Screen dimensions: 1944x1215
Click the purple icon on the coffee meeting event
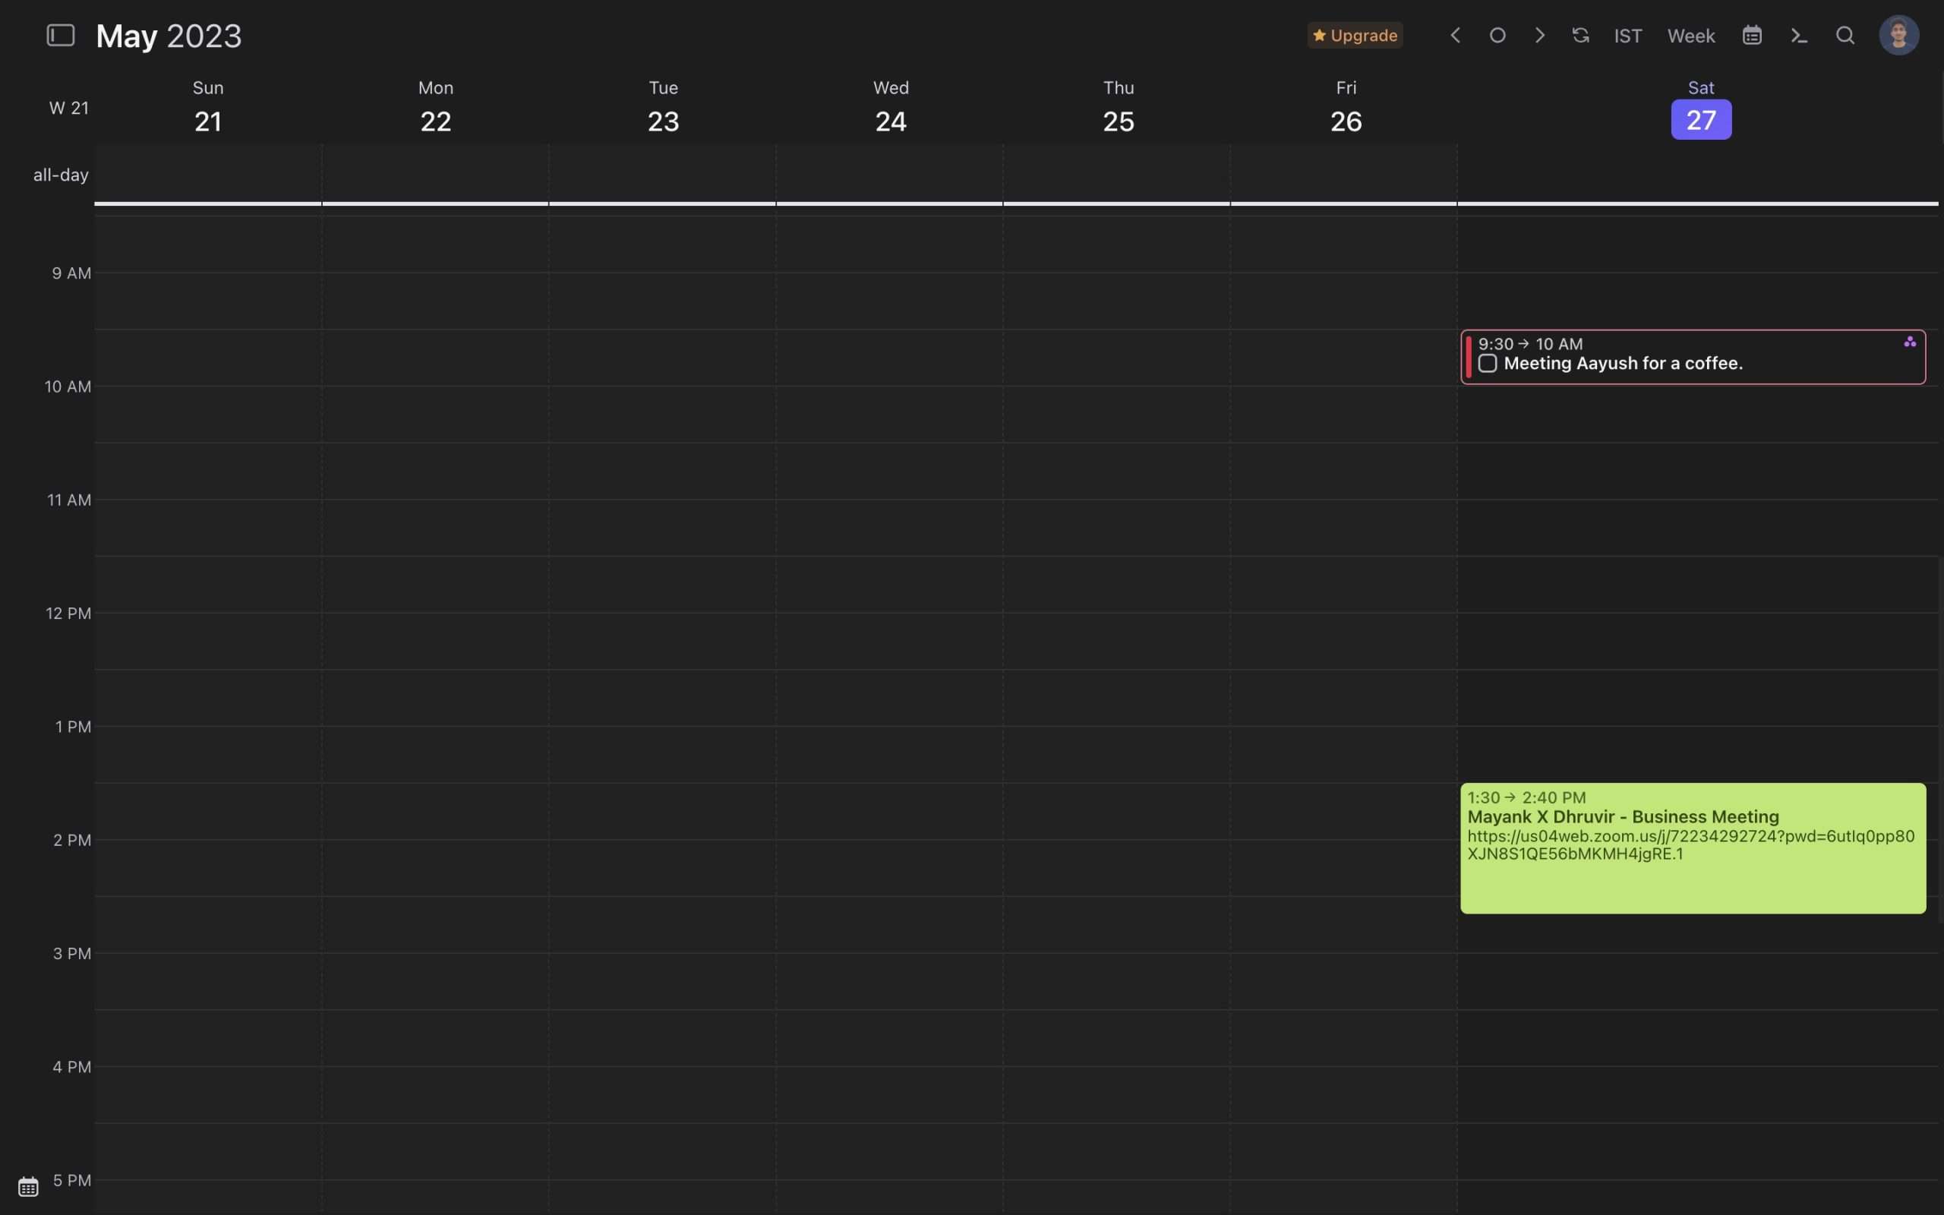1910,342
